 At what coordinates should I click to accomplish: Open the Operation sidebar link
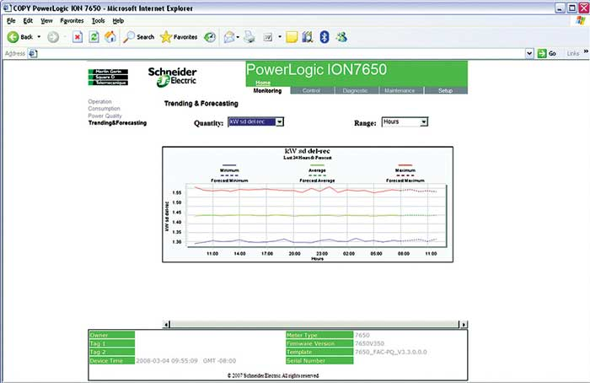(99, 102)
